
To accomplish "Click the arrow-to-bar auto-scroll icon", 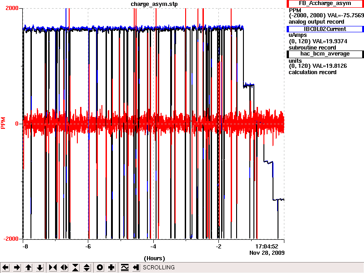I will pos(136,268).
